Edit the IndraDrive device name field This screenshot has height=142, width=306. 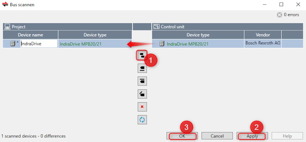tap(39, 44)
